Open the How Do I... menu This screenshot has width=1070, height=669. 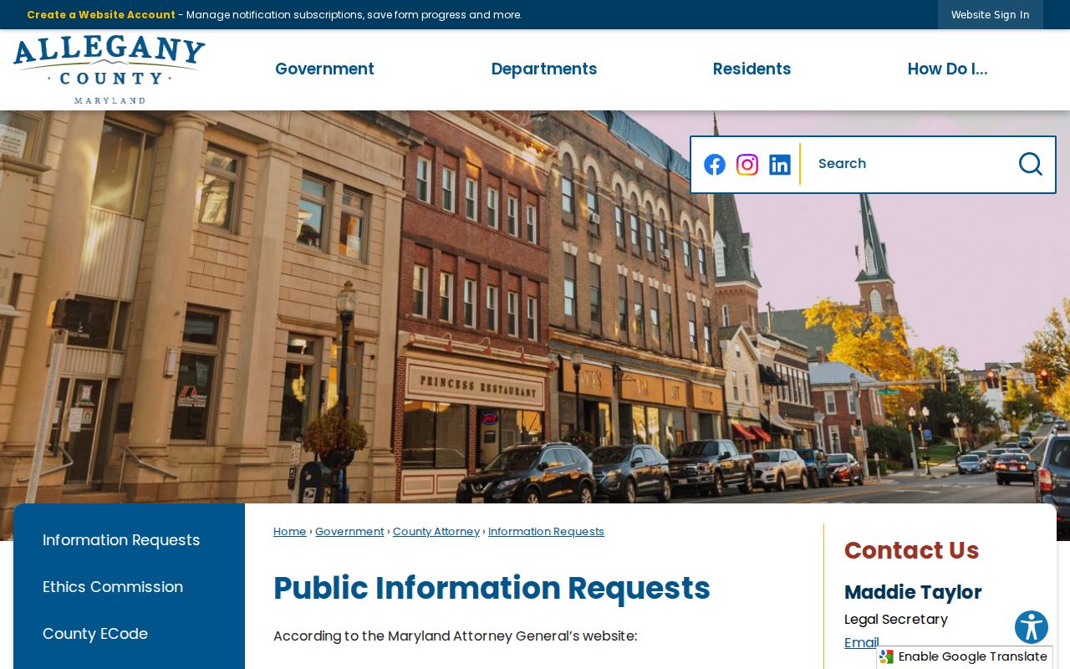click(948, 69)
